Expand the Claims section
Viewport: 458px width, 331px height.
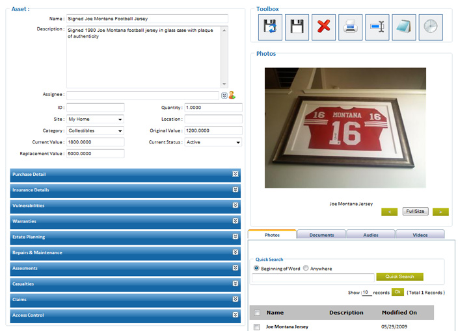236,299
